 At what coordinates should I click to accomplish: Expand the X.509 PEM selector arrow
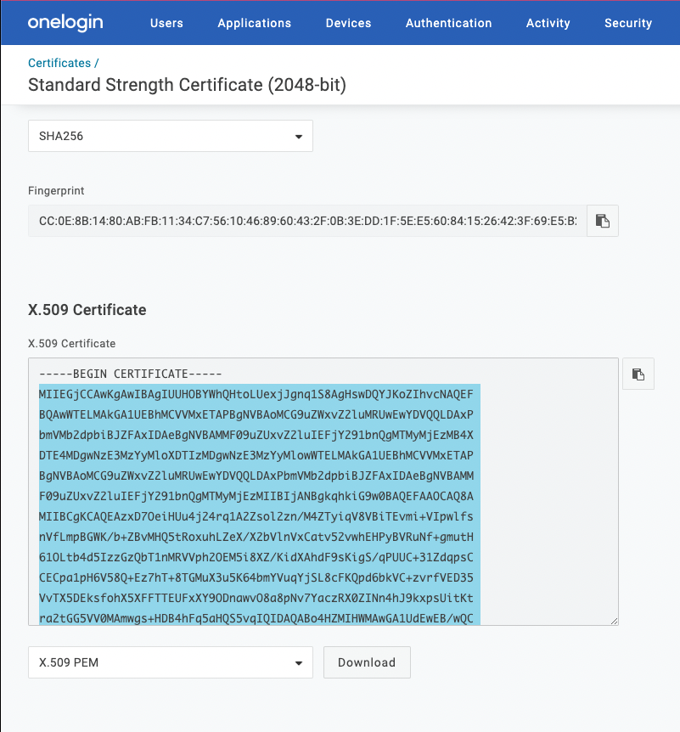pyautogui.click(x=298, y=662)
